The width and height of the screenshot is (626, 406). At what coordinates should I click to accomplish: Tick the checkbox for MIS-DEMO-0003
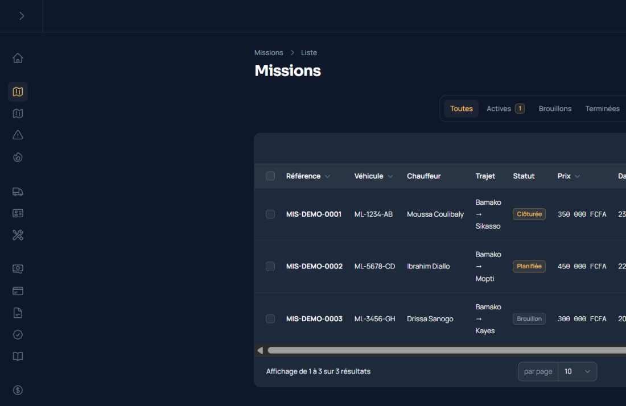click(x=270, y=318)
